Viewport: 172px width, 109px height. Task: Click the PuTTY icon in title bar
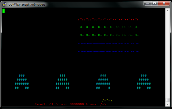(4, 5)
